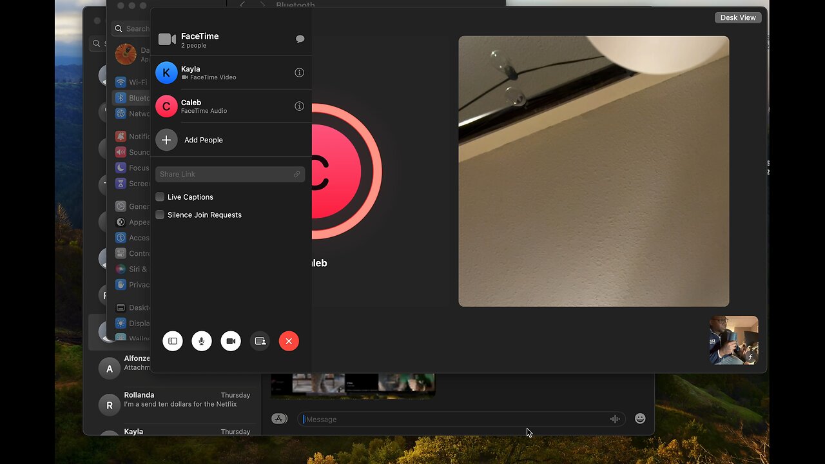Go forward in System Settings
Viewport: 825px width, 464px height.
[x=262, y=5]
